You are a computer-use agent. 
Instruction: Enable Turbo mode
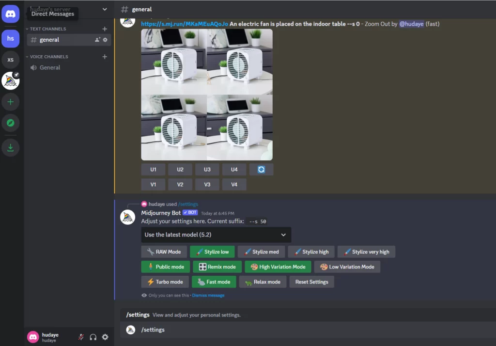click(x=165, y=282)
